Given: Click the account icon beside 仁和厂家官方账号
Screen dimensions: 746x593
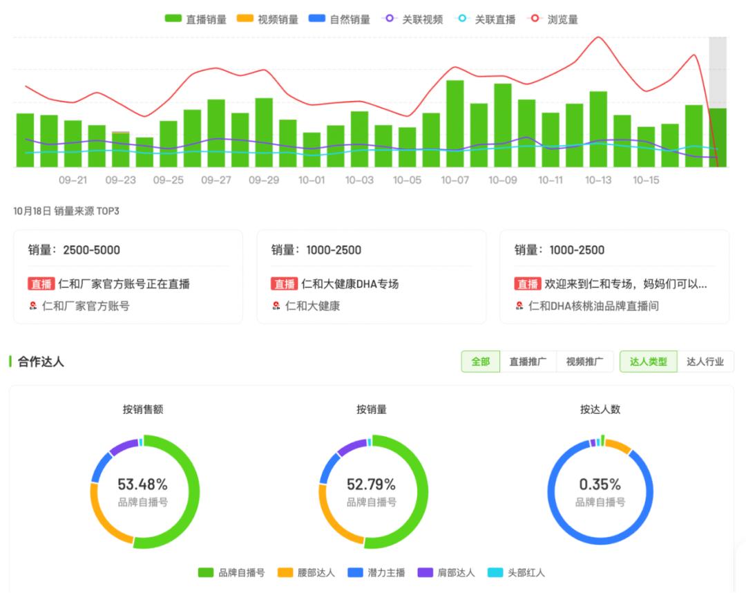Looking at the screenshot, I should (32, 304).
